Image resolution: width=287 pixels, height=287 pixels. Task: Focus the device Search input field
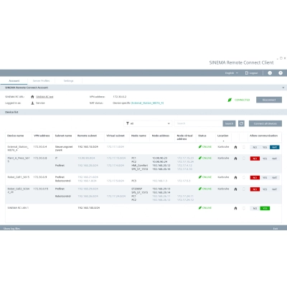point(198,123)
